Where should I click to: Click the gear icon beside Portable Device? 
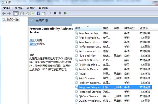76,69
